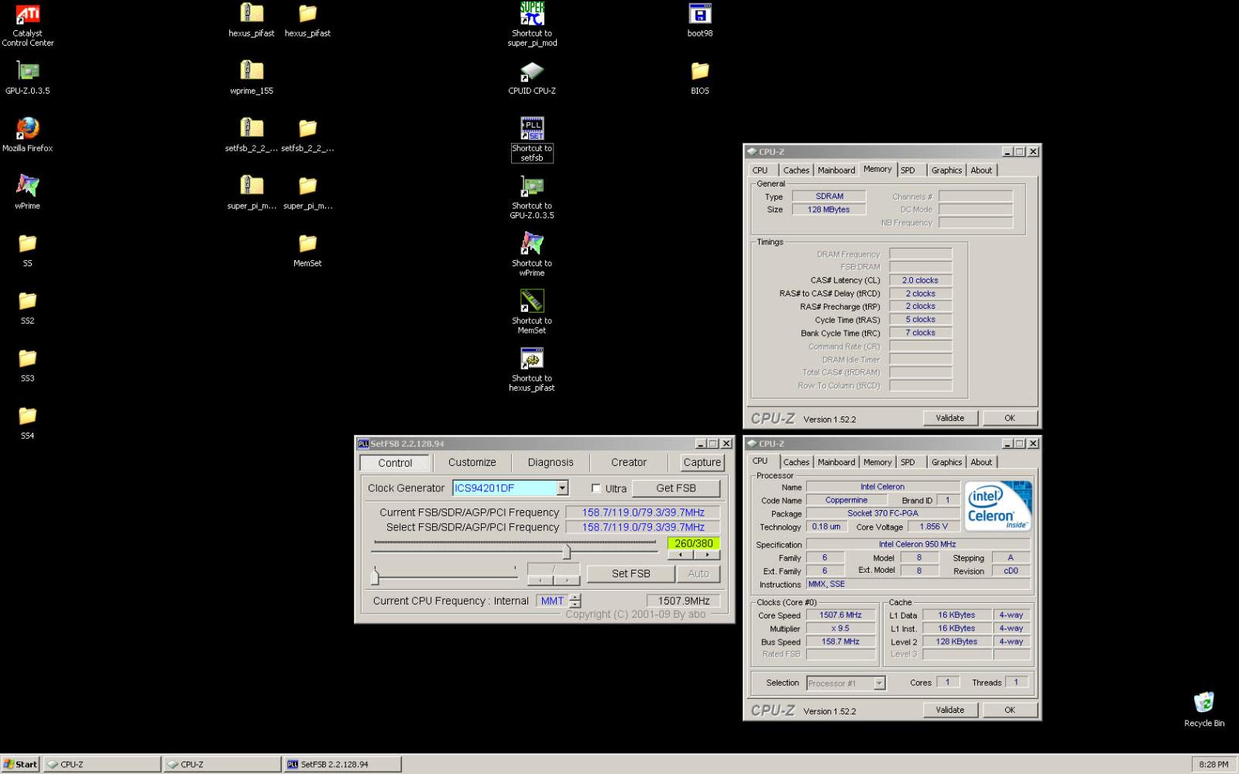This screenshot has width=1239, height=774.
Task: Switch to SetFSB Diagnosis tab
Action: (551, 462)
